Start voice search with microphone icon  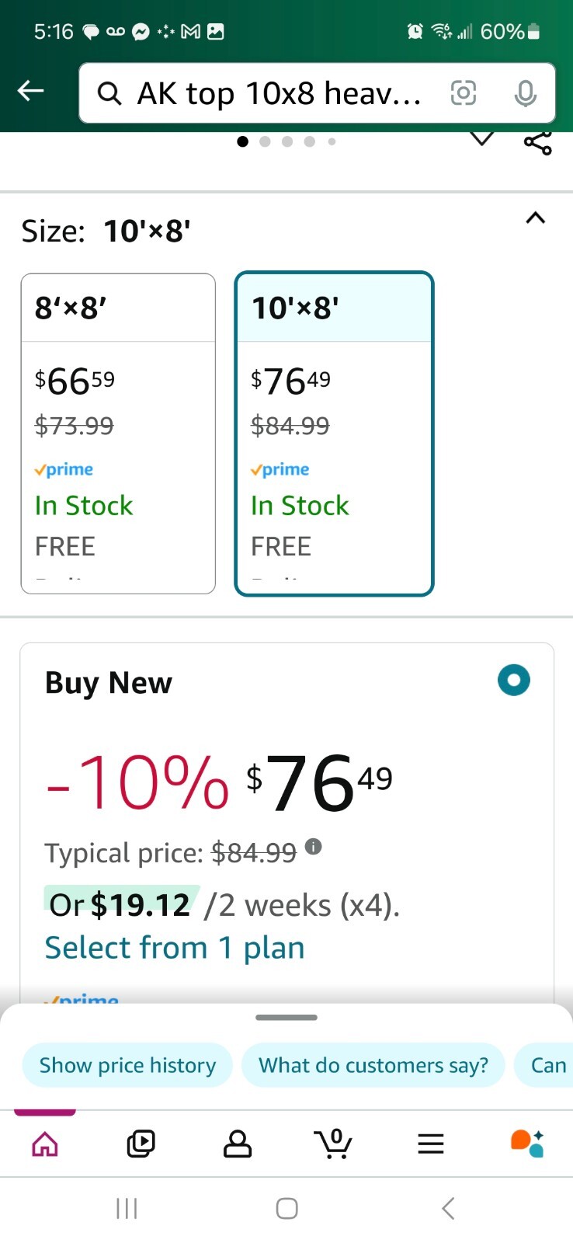(526, 93)
